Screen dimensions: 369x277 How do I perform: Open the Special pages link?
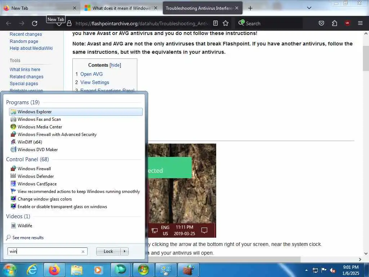click(24, 83)
